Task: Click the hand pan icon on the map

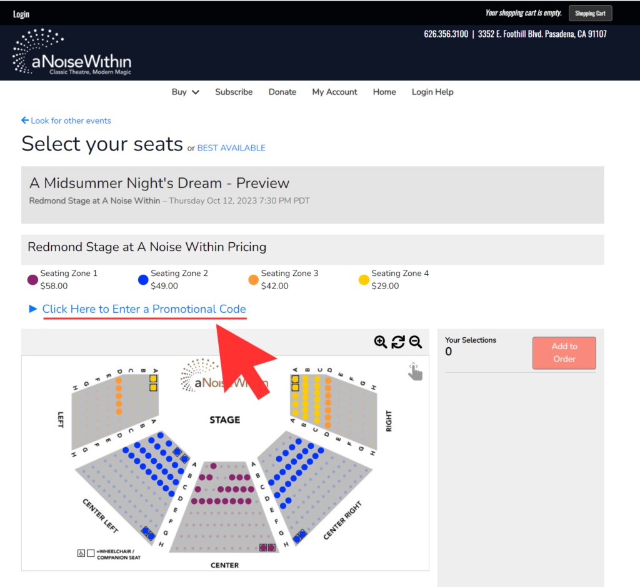Action: (415, 371)
